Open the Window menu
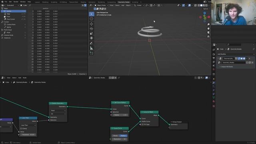This screenshot has height=144, width=256. click(23, 2)
